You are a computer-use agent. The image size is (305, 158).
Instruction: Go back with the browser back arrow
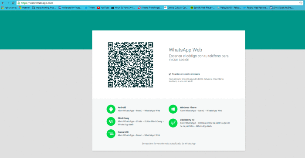coord(3,3)
